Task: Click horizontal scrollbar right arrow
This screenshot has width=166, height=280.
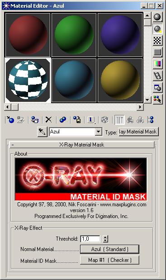Action: click(x=140, y=107)
